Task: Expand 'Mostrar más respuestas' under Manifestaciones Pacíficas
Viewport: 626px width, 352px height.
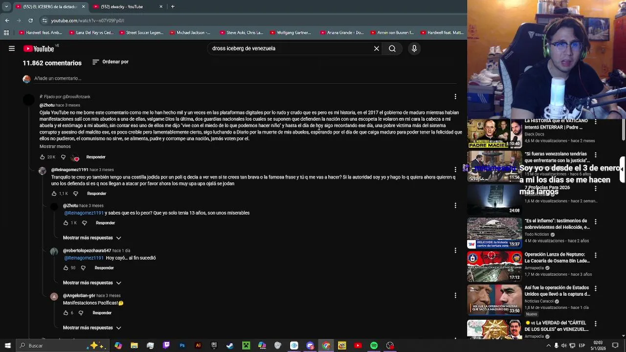Action: coord(92,328)
